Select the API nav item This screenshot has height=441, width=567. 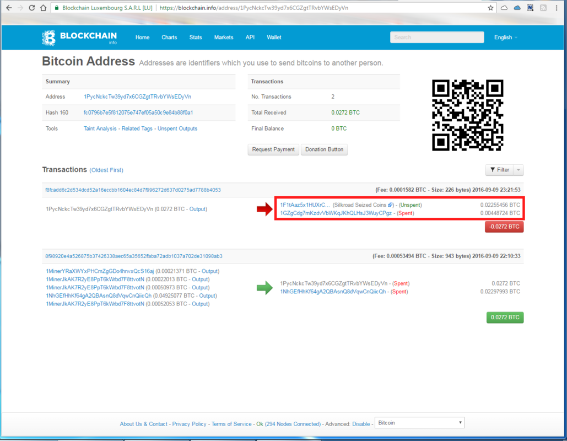tap(250, 37)
